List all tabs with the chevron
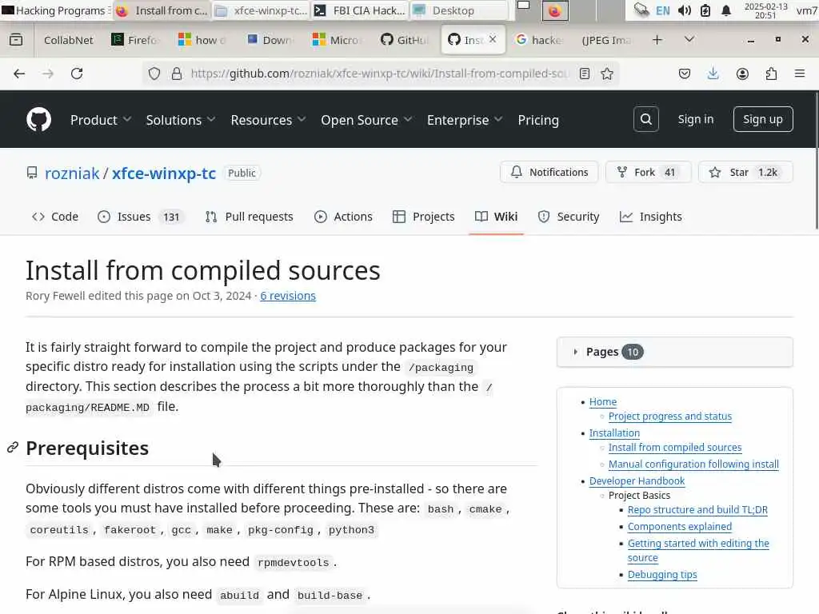Image resolution: width=819 pixels, height=614 pixels. pyautogui.click(x=689, y=39)
